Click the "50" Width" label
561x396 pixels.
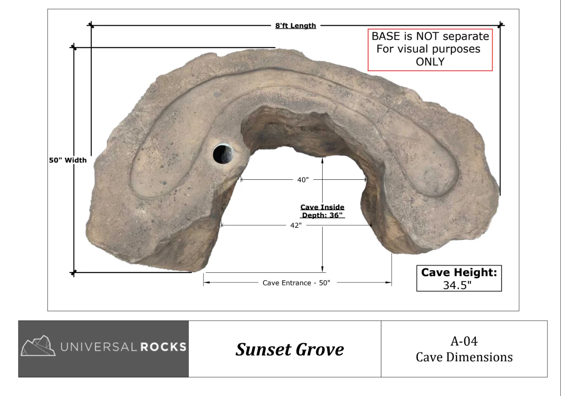68,160
